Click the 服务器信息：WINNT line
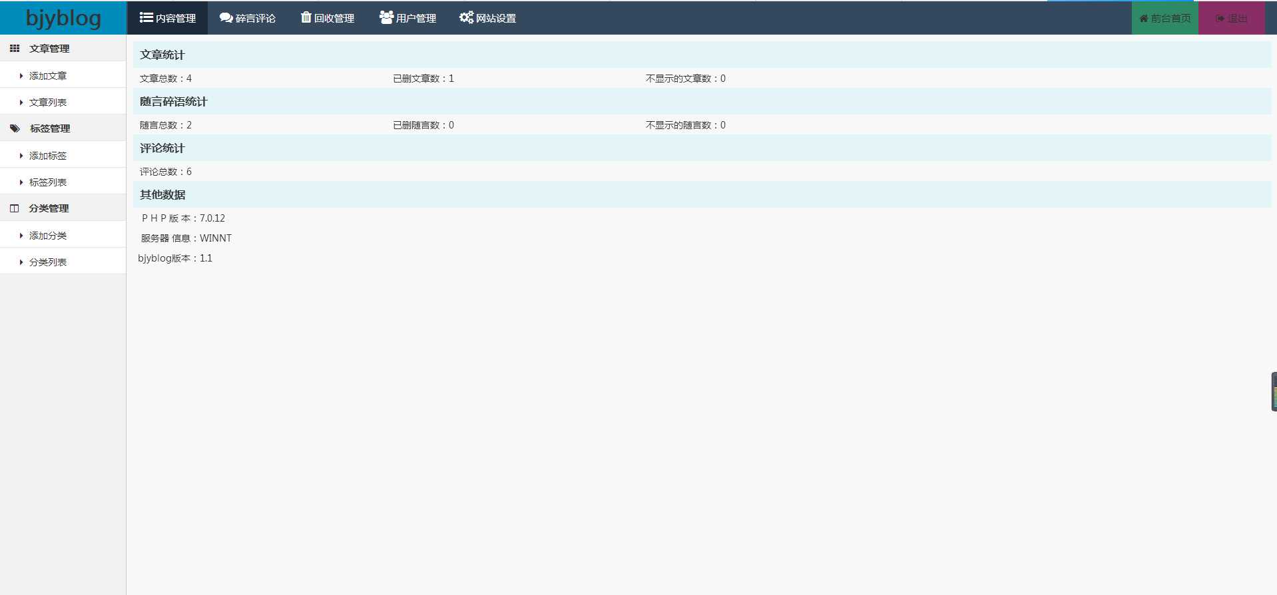Viewport: 1277px width, 595px height. point(186,238)
